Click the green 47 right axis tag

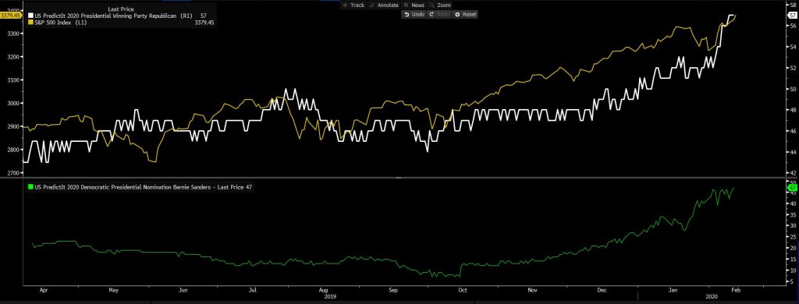pyautogui.click(x=793, y=188)
